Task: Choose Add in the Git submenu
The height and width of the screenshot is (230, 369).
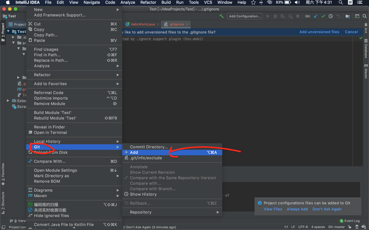Action: click(172, 152)
